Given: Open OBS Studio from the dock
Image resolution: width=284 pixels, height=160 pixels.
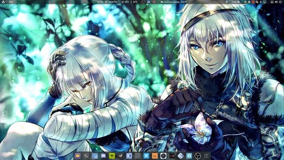Looking at the screenshot, I should click(197, 156).
